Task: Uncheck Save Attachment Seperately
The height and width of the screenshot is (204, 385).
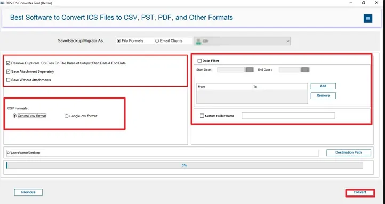Action: click(9, 71)
